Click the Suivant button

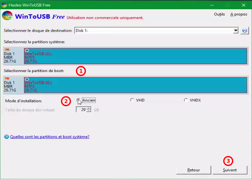230,170
